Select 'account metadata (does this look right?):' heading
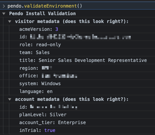 pyautogui.click(x=72, y=99)
